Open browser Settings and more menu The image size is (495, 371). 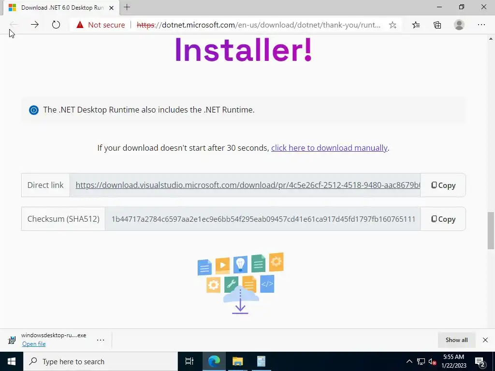[x=481, y=25]
